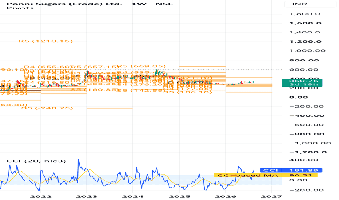Click the 2022 time axis label

[x=41, y=196]
